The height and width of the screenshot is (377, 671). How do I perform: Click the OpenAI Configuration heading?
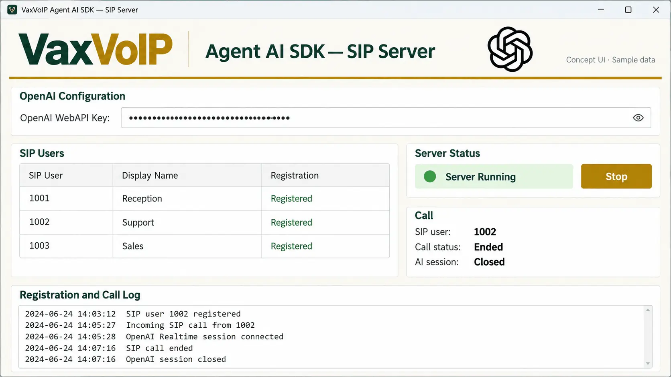pos(73,96)
